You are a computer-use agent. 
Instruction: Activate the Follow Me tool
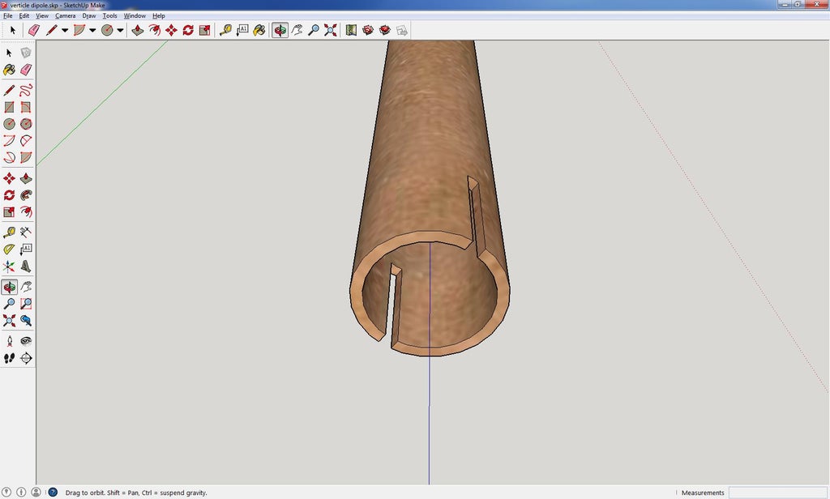click(26, 195)
